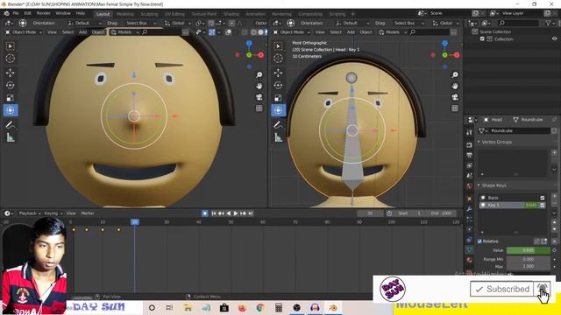
Task: Open File Explorer from taskbar
Action: 188,307
